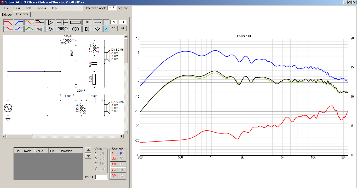Open the Options menu
The height and width of the screenshot is (188, 357).
(41, 8)
